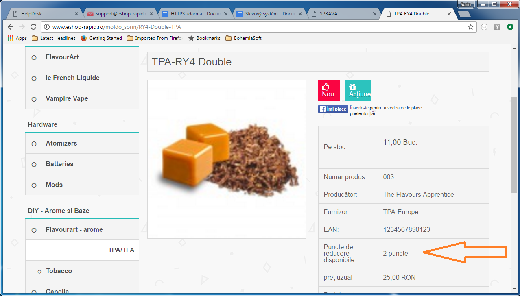This screenshot has width=520, height=296.
Task: Click the TPA-RY4 Double product title
Action: (192, 62)
